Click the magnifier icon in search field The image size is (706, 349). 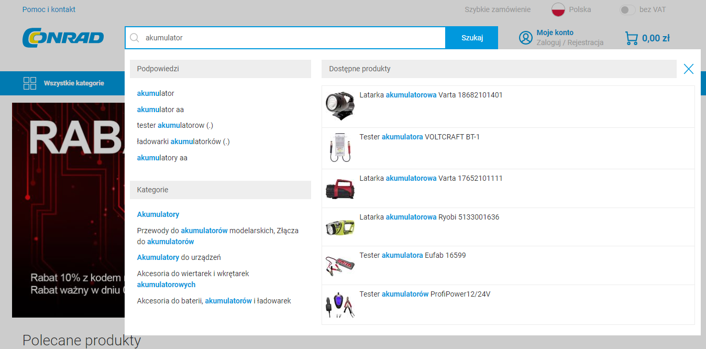click(135, 38)
